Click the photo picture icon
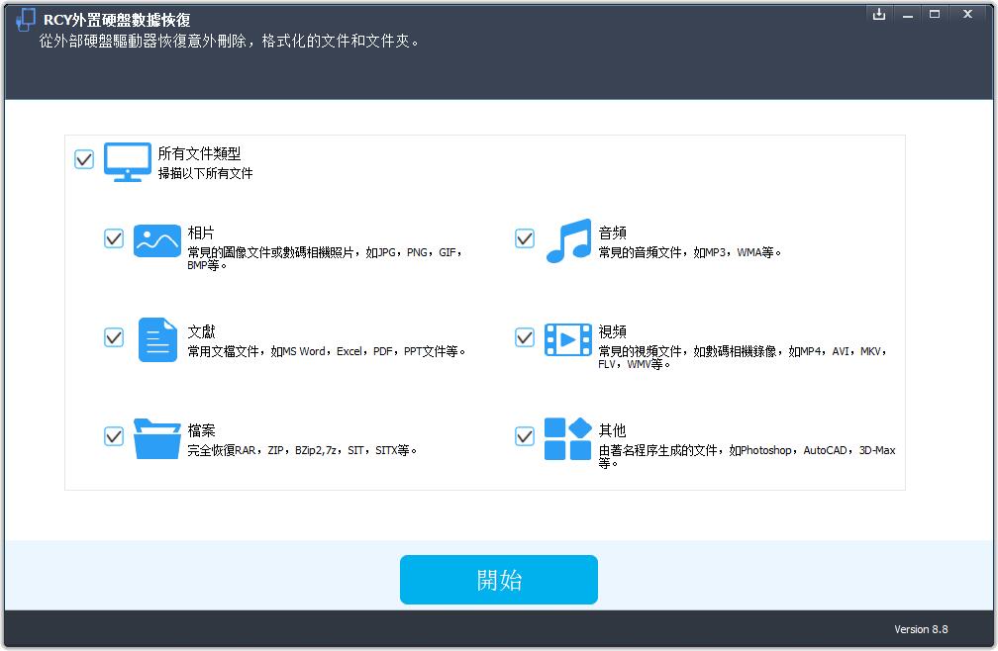 click(156, 240)
